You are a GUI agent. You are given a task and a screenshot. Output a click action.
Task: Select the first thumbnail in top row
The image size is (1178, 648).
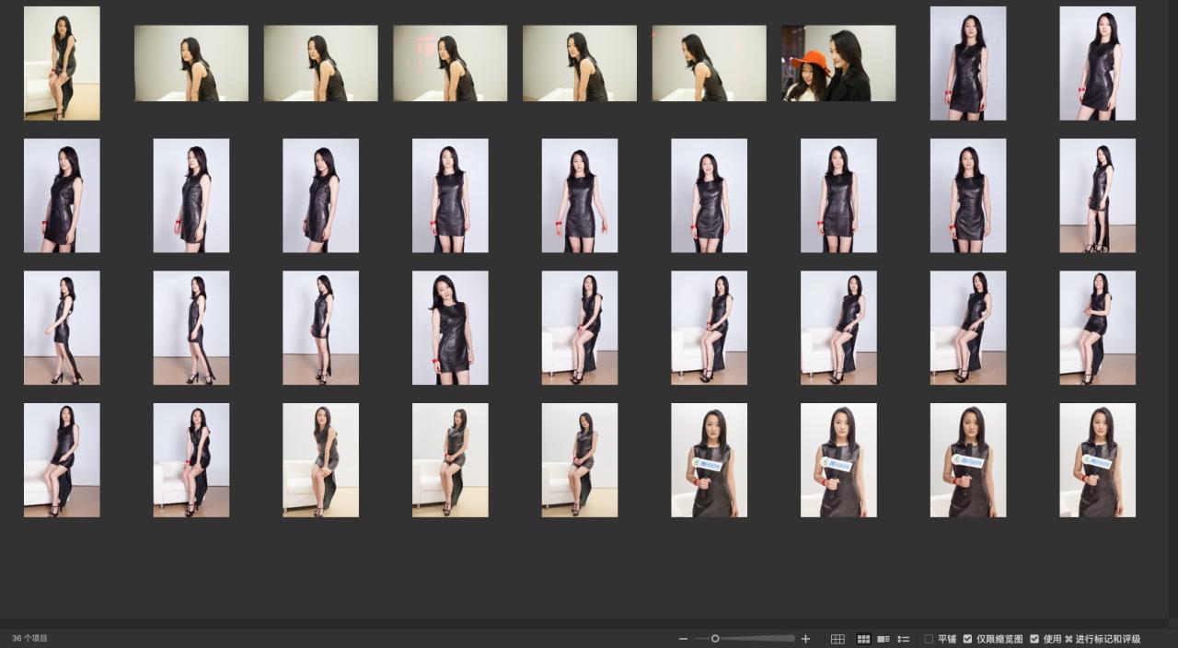(62, 63)
